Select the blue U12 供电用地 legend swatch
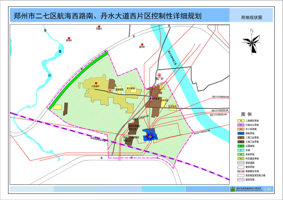 tap(241, 133)
